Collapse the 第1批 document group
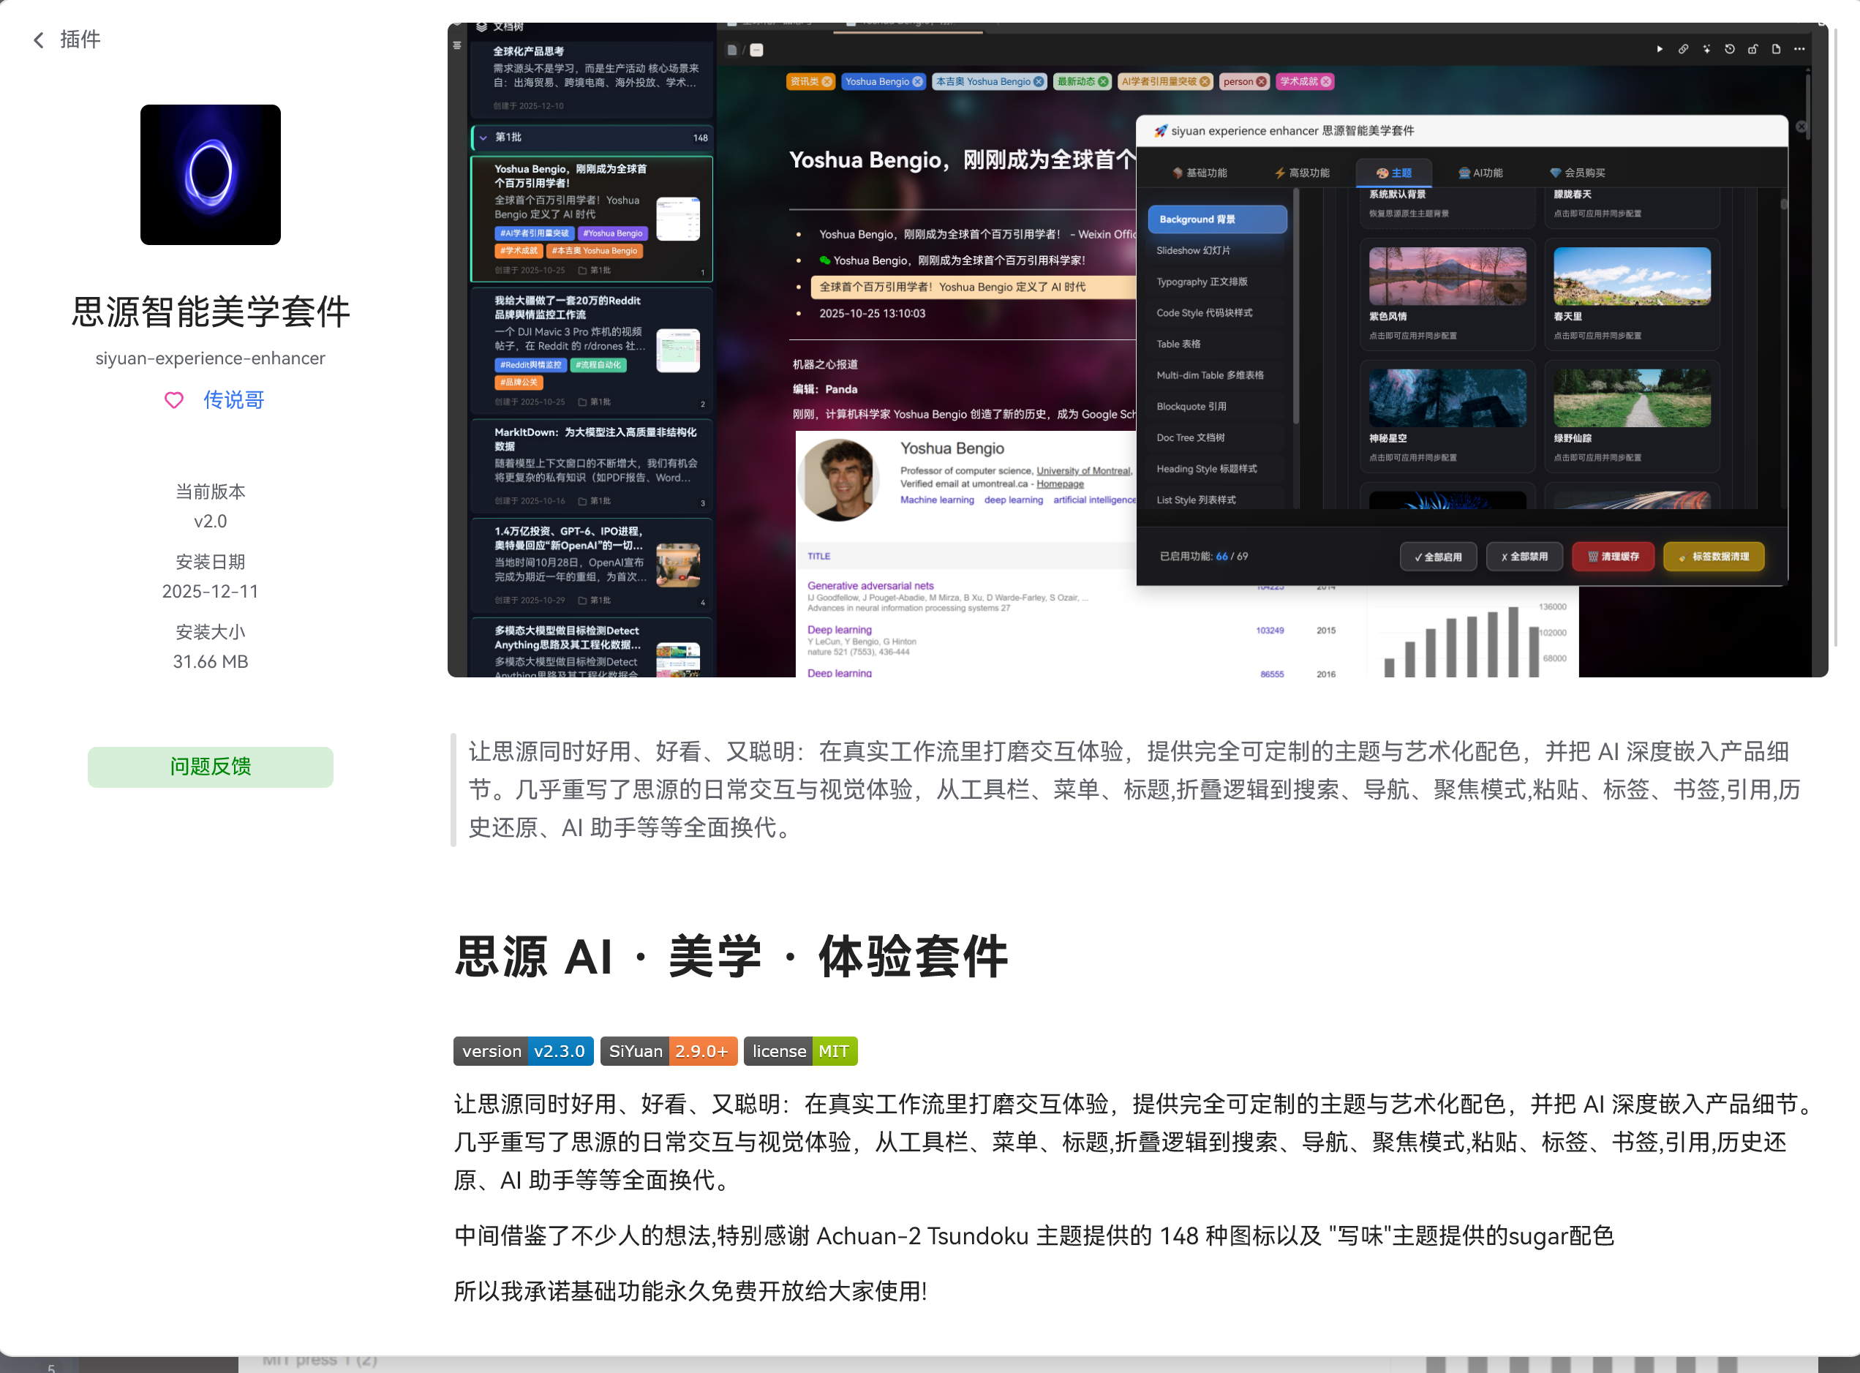This screenshot has width=1860, height=1373. pyautogui.click(x=483, y=138)
